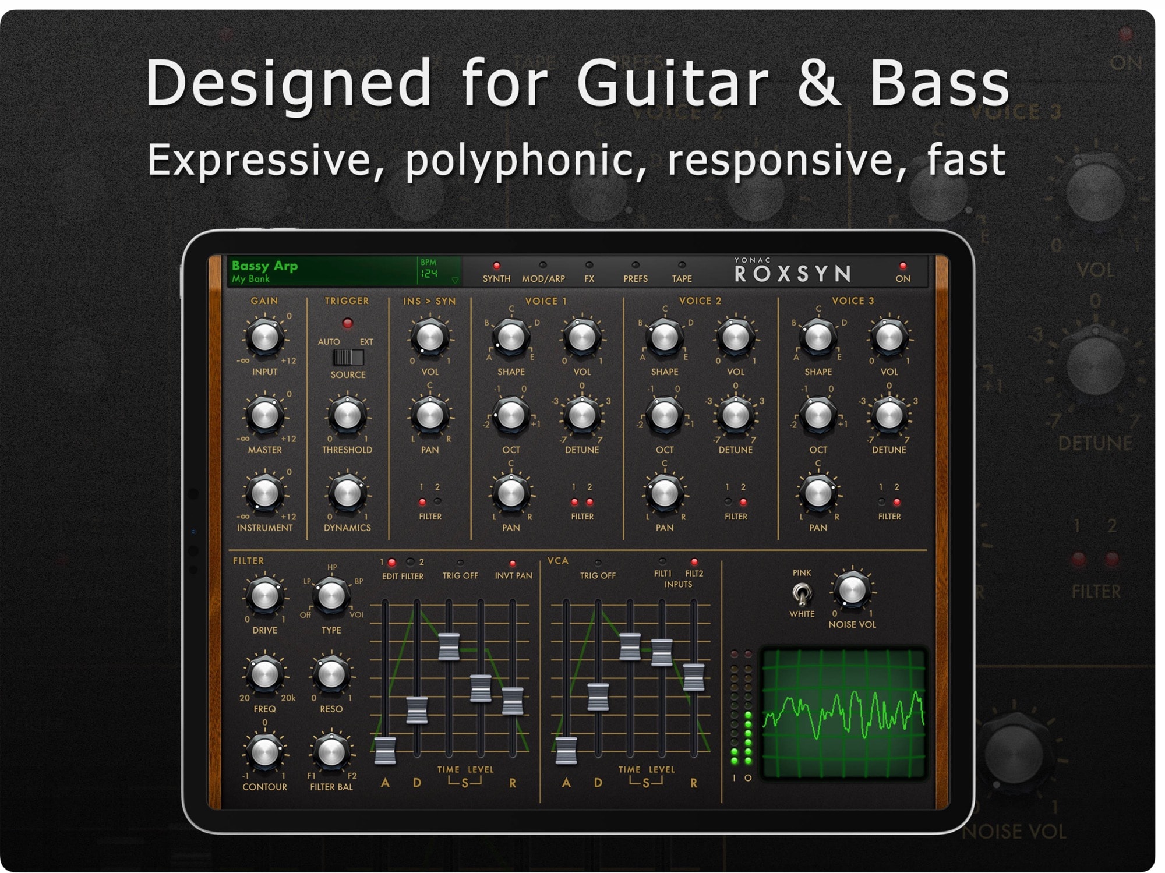The height and width of the screenshot is (873, 1165).
Task: Click the Voice 2 VOL knob
Action: pos(735,337)
